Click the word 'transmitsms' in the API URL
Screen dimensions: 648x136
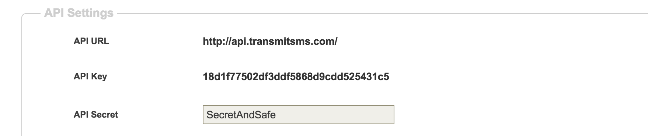coord(275,41)
